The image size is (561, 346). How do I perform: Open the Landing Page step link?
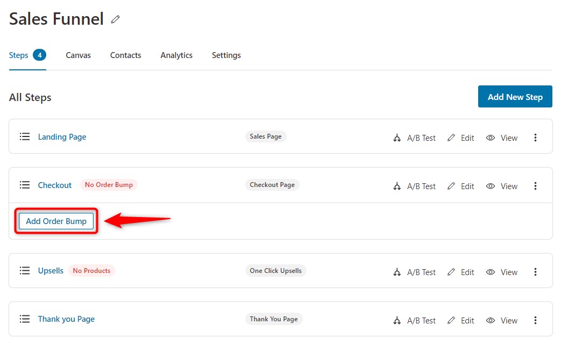coord(62,136)
